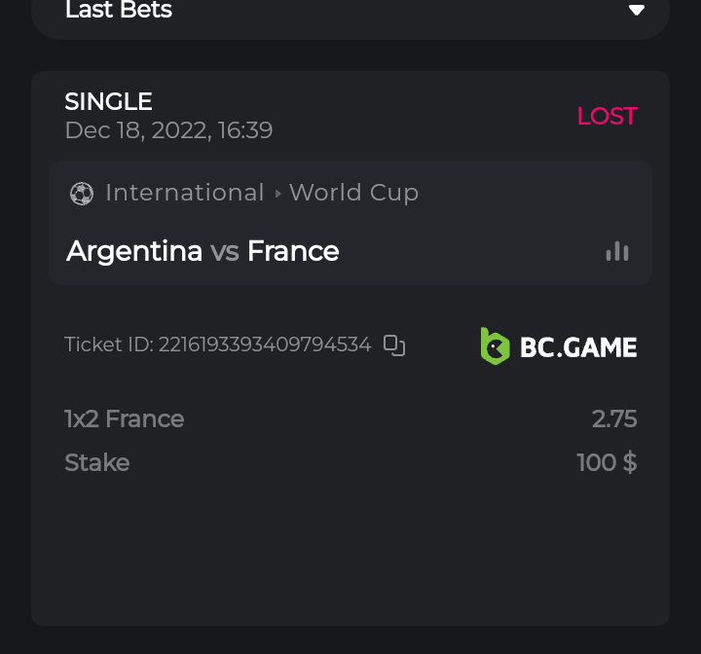Click the Stake label
The width and height of the screenshot is (701, 654).
pos(97,462)
